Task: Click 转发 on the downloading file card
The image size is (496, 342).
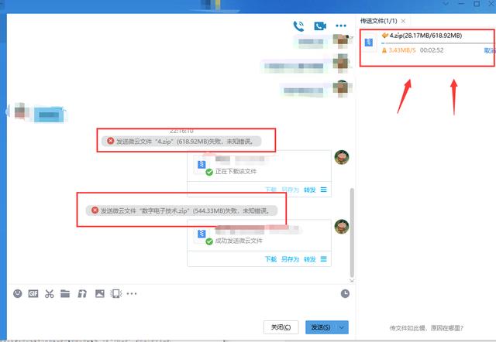Action: coord(310,190)
